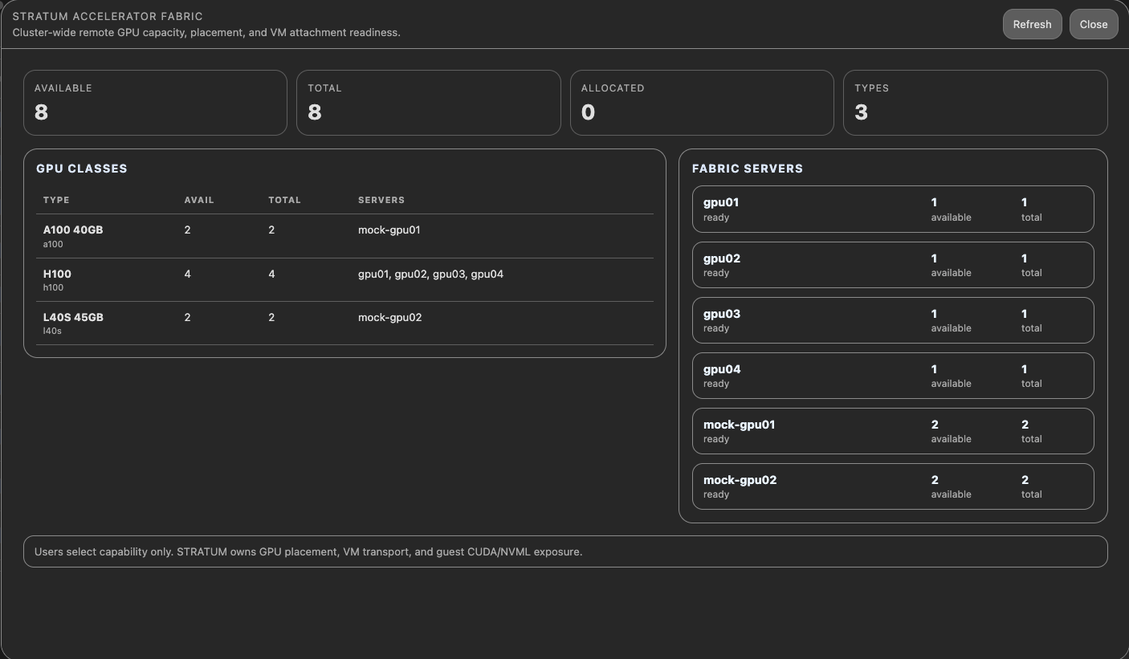Select the gpu02 fabric server card
Viewport: 1129px width, 659px height.
click(x=893, y=265)
